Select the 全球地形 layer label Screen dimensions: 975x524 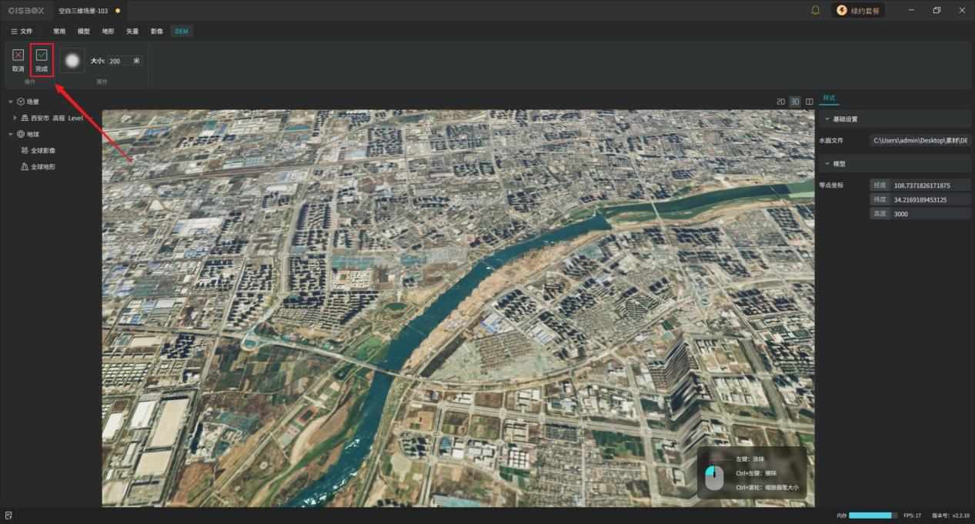click(43, 167)
